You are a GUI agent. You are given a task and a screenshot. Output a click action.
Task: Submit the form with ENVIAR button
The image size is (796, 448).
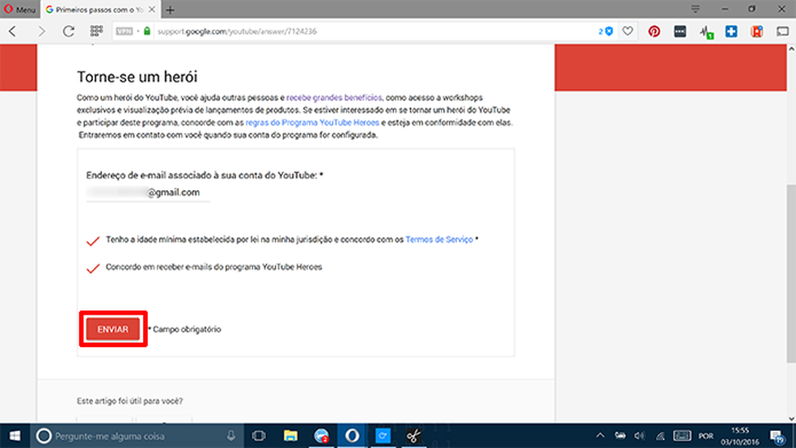tap(112, 329)
